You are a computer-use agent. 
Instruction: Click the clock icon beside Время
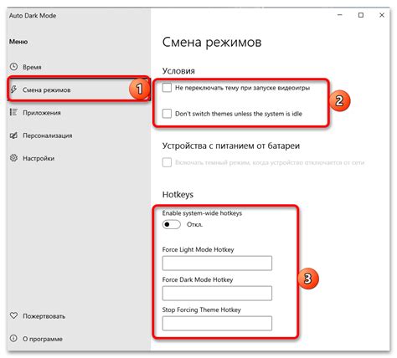click(x=13, y=67)
